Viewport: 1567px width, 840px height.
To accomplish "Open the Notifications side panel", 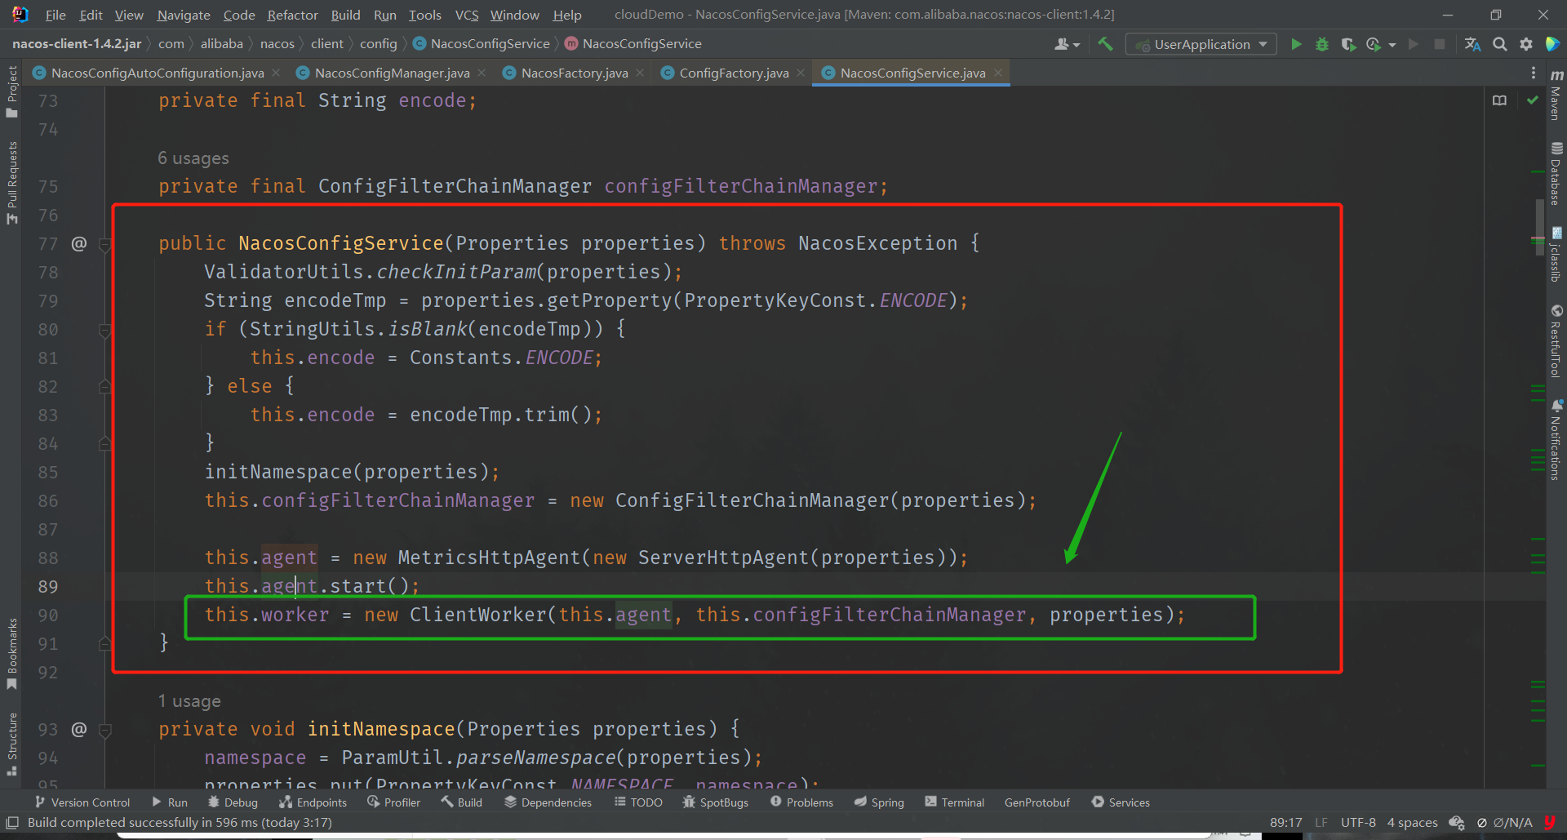I will pos(1556,439).
